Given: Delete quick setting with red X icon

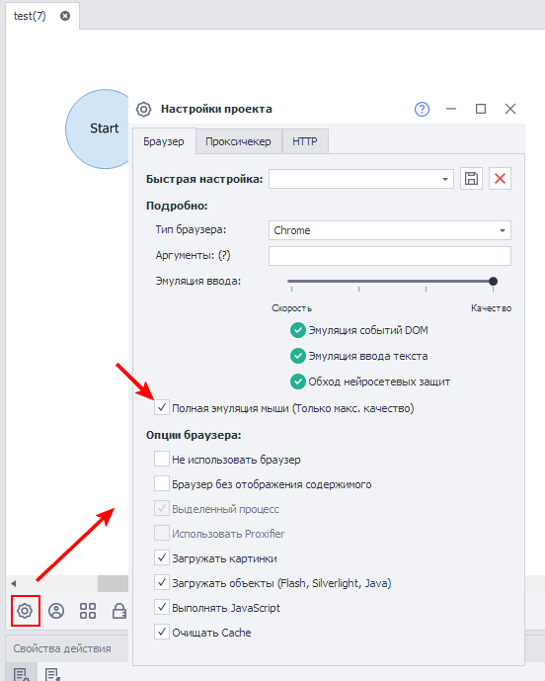Looking at the screenshot, I should click(x=500, y=179).
